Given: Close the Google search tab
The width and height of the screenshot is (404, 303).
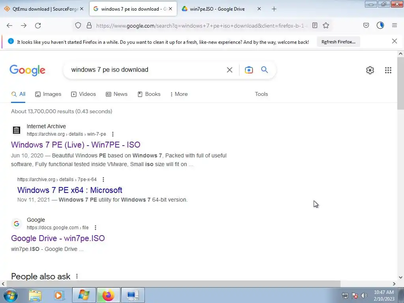Looking at the screenshot, I should click(170, 9).
